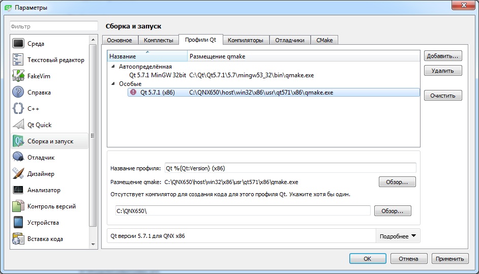
Task: Switch to the CMake tab
Action: [x=324, y=40]
